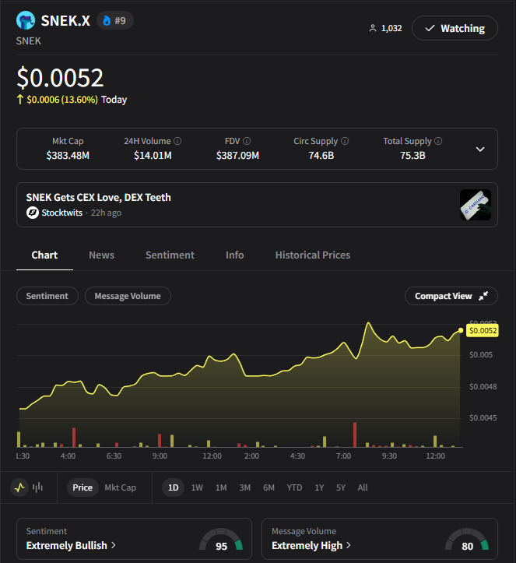Image resolution: width=516 pixels, height=563 pixels.
Task: Click the SNEK.X ticker heading
Action: (x=65, y=20)
